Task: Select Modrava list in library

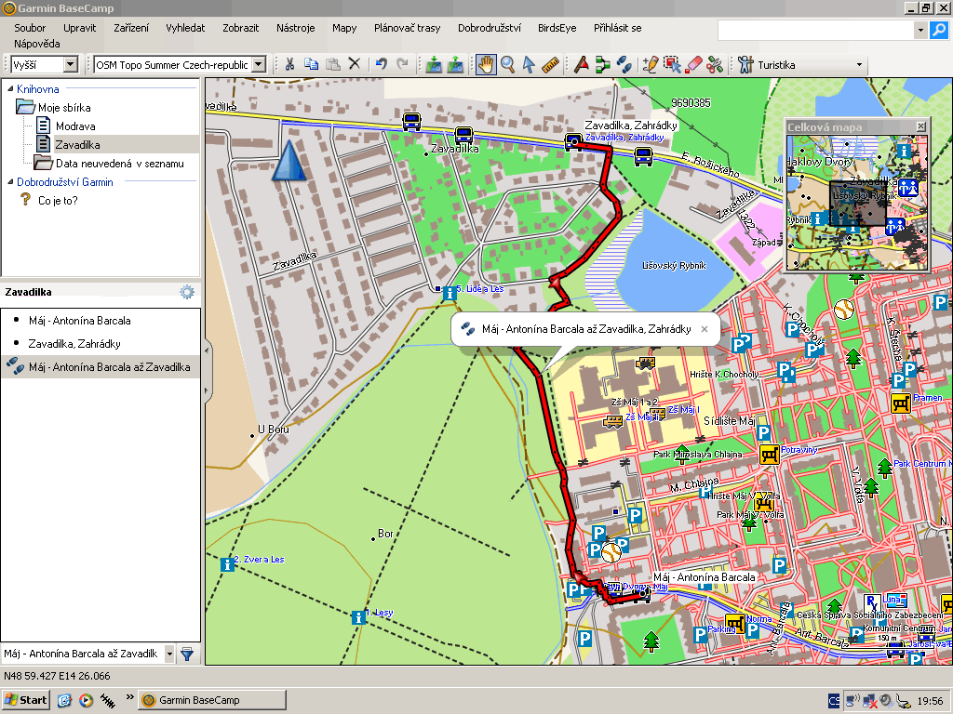Action: click(x=74, y=126)
